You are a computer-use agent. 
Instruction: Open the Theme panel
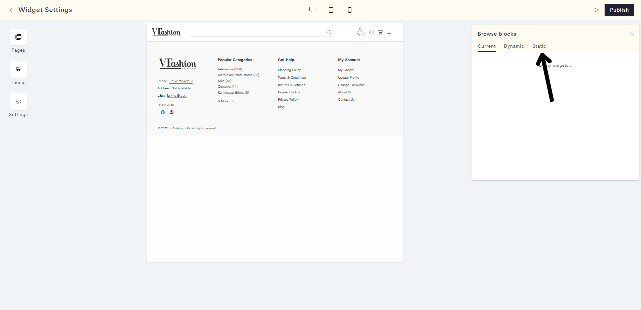pos(18,73)
